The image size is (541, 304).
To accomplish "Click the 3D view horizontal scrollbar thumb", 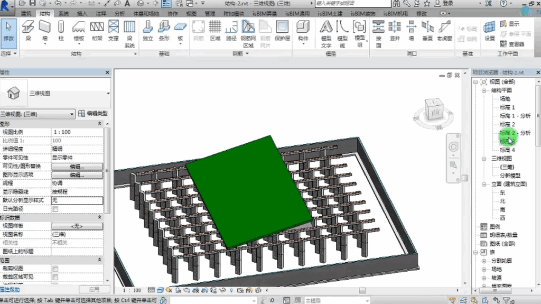I will click(x=362, y=291).
